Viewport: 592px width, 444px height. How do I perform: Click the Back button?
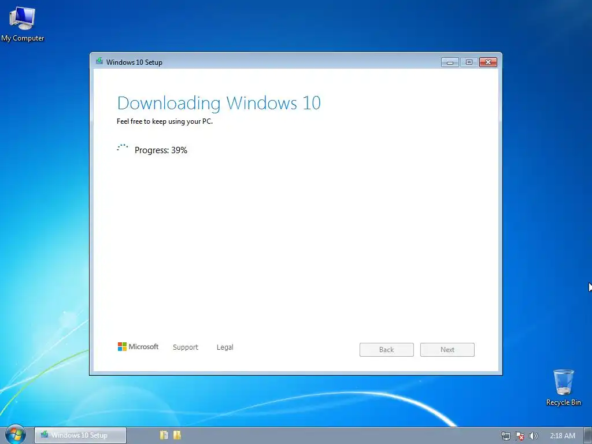tap(387, 350)
